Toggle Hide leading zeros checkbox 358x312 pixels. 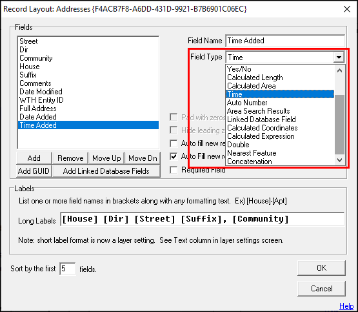tap(174, 130)
